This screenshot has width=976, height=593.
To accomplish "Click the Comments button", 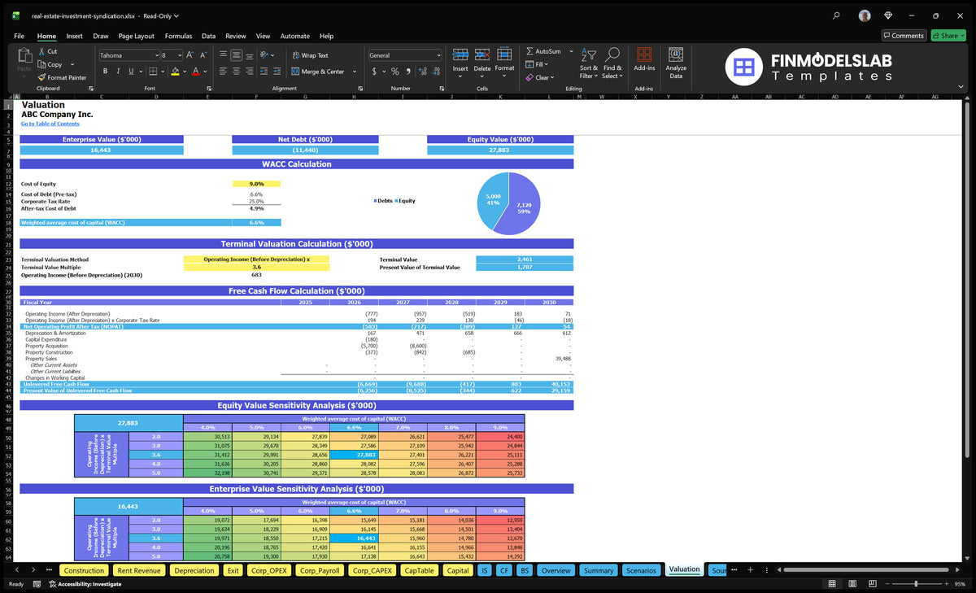I will pos(904,36).
